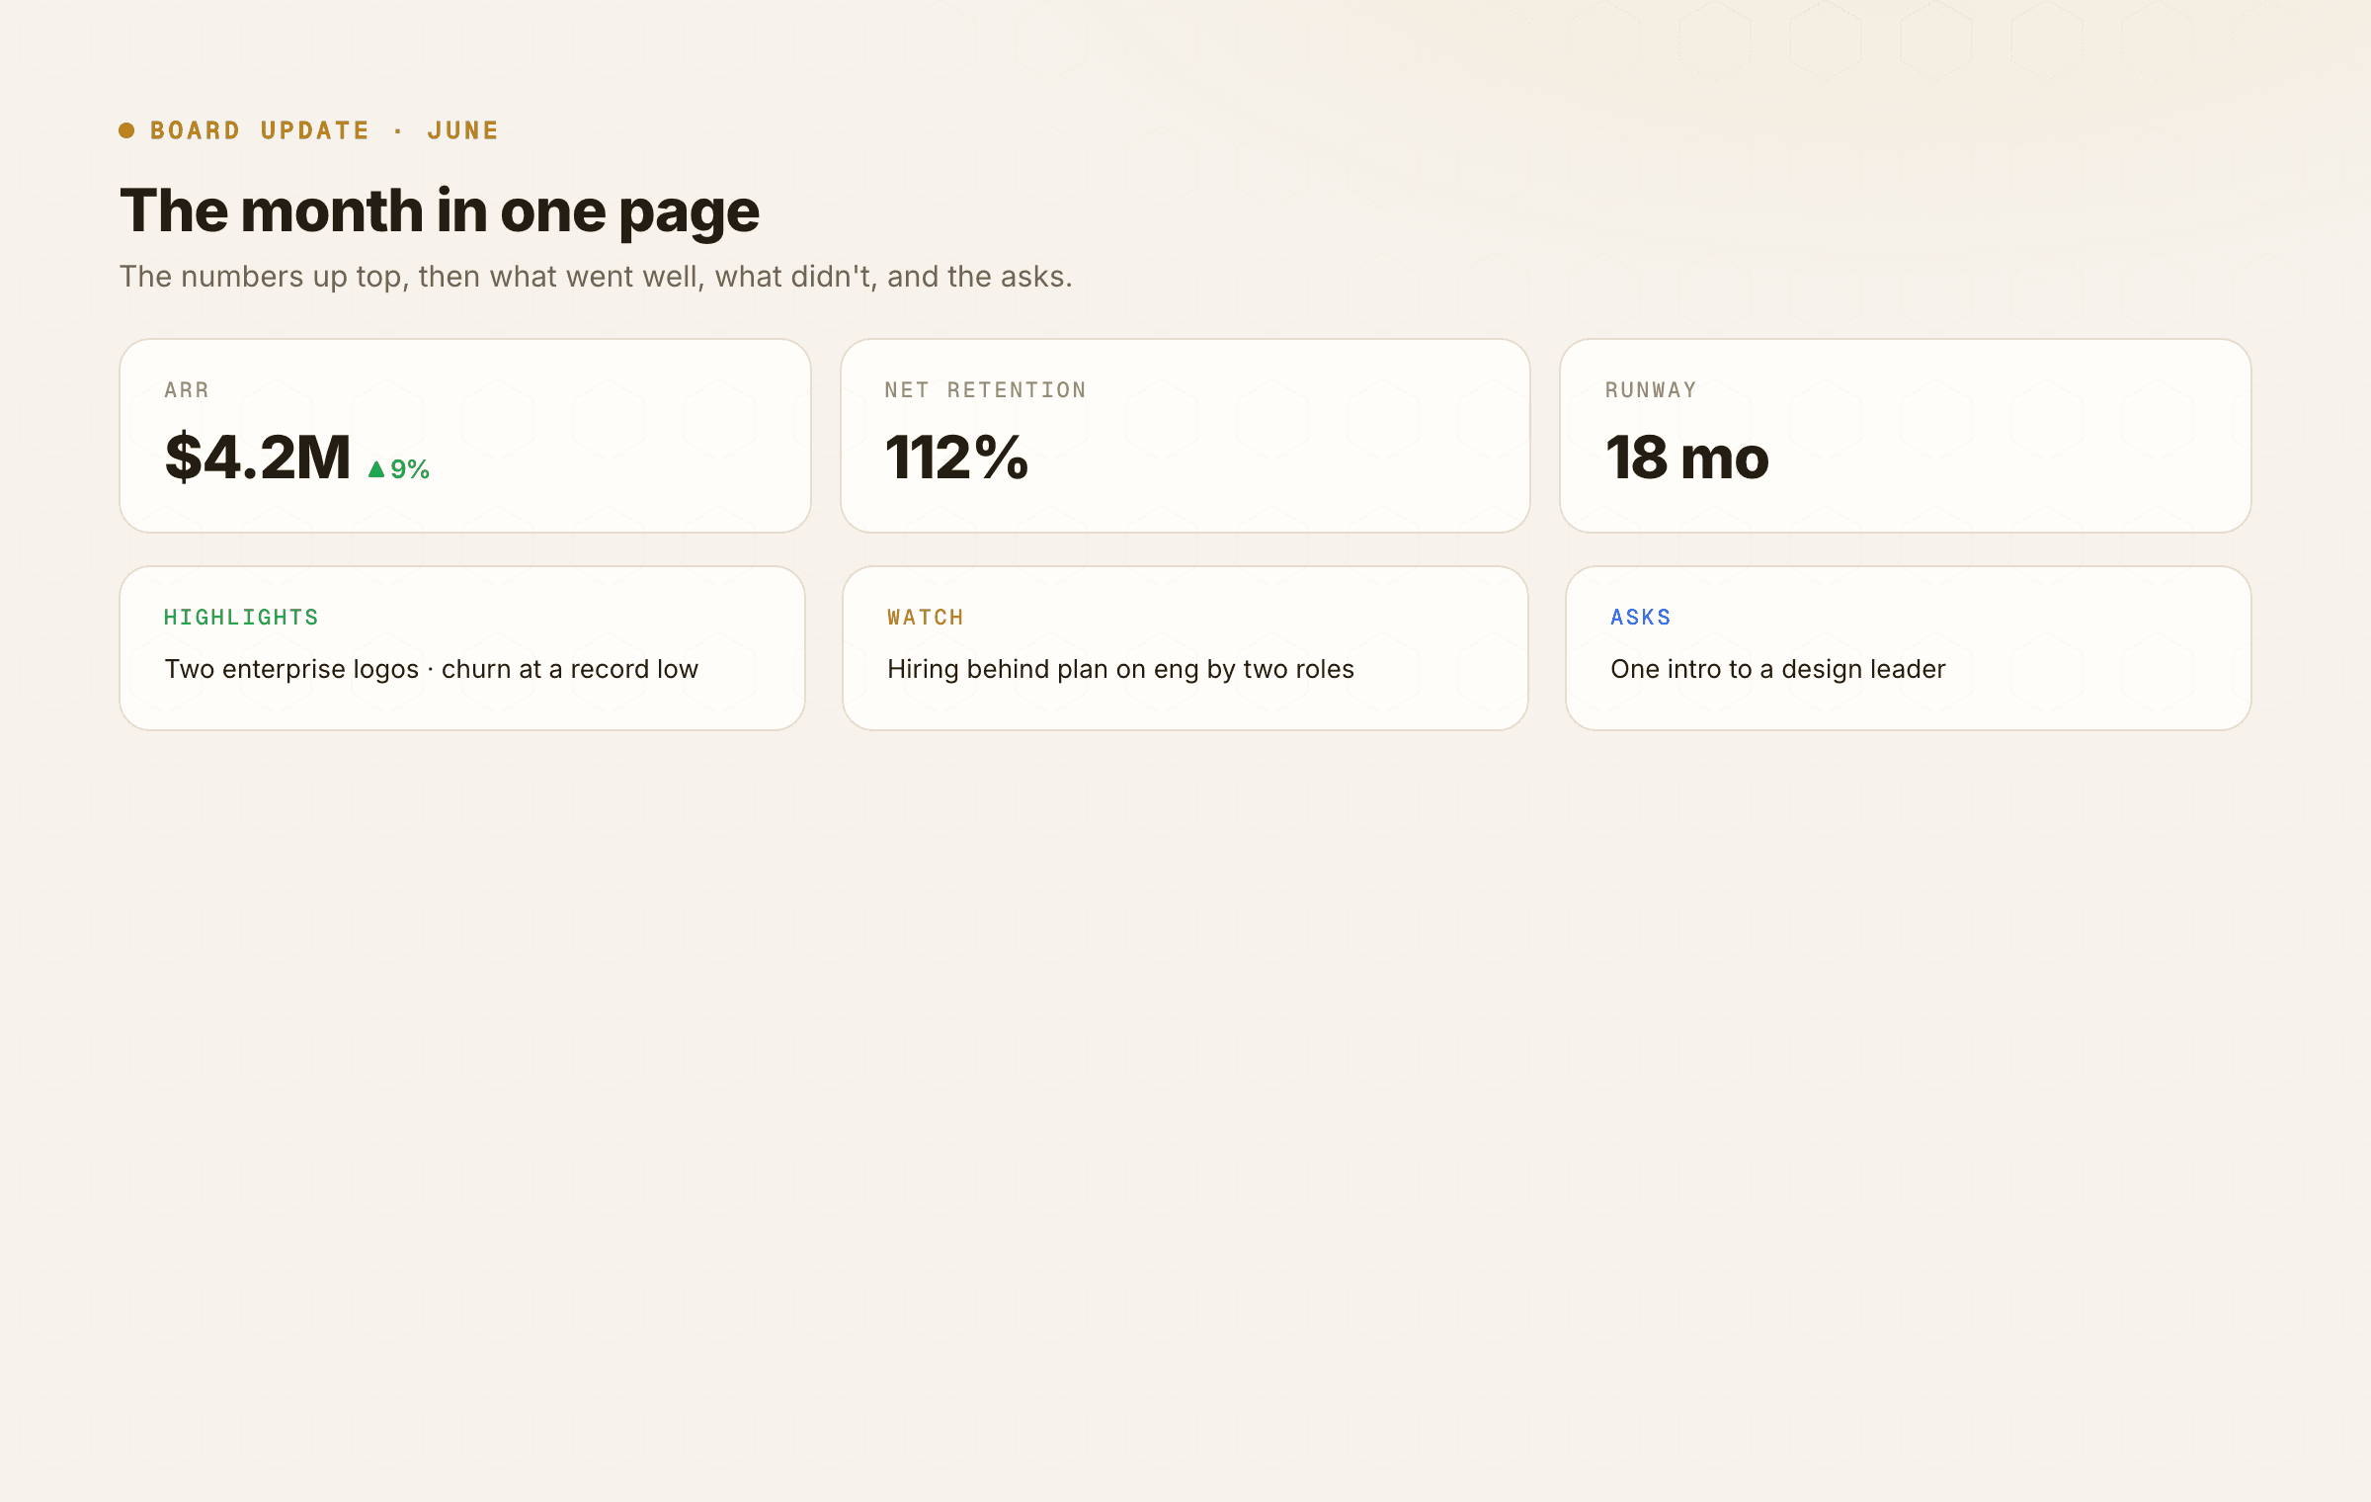
Task: Click the subtitle about numbers up top
Action: tap(596, 277)
